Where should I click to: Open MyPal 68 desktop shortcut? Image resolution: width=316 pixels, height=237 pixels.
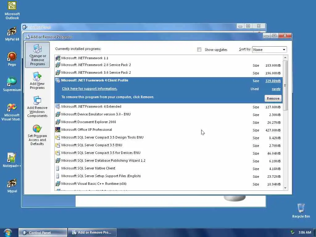(12, 34)
